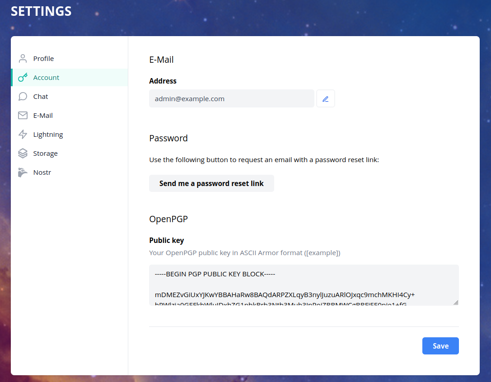Click the Chat bubble icon
This screenshot has height=382, width=491.
[x=23, y=97]
